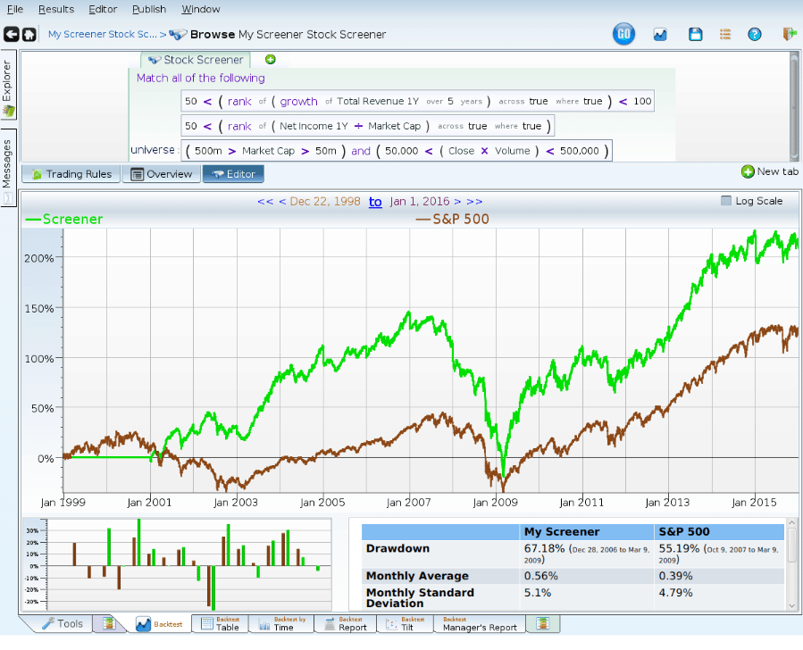Switch to the Trading Rules tab
This screenshot has height=650, width=803.
click(x=71, y=174)
